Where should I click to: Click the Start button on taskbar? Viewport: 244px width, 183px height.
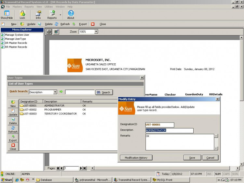click(x=7, y=180)
